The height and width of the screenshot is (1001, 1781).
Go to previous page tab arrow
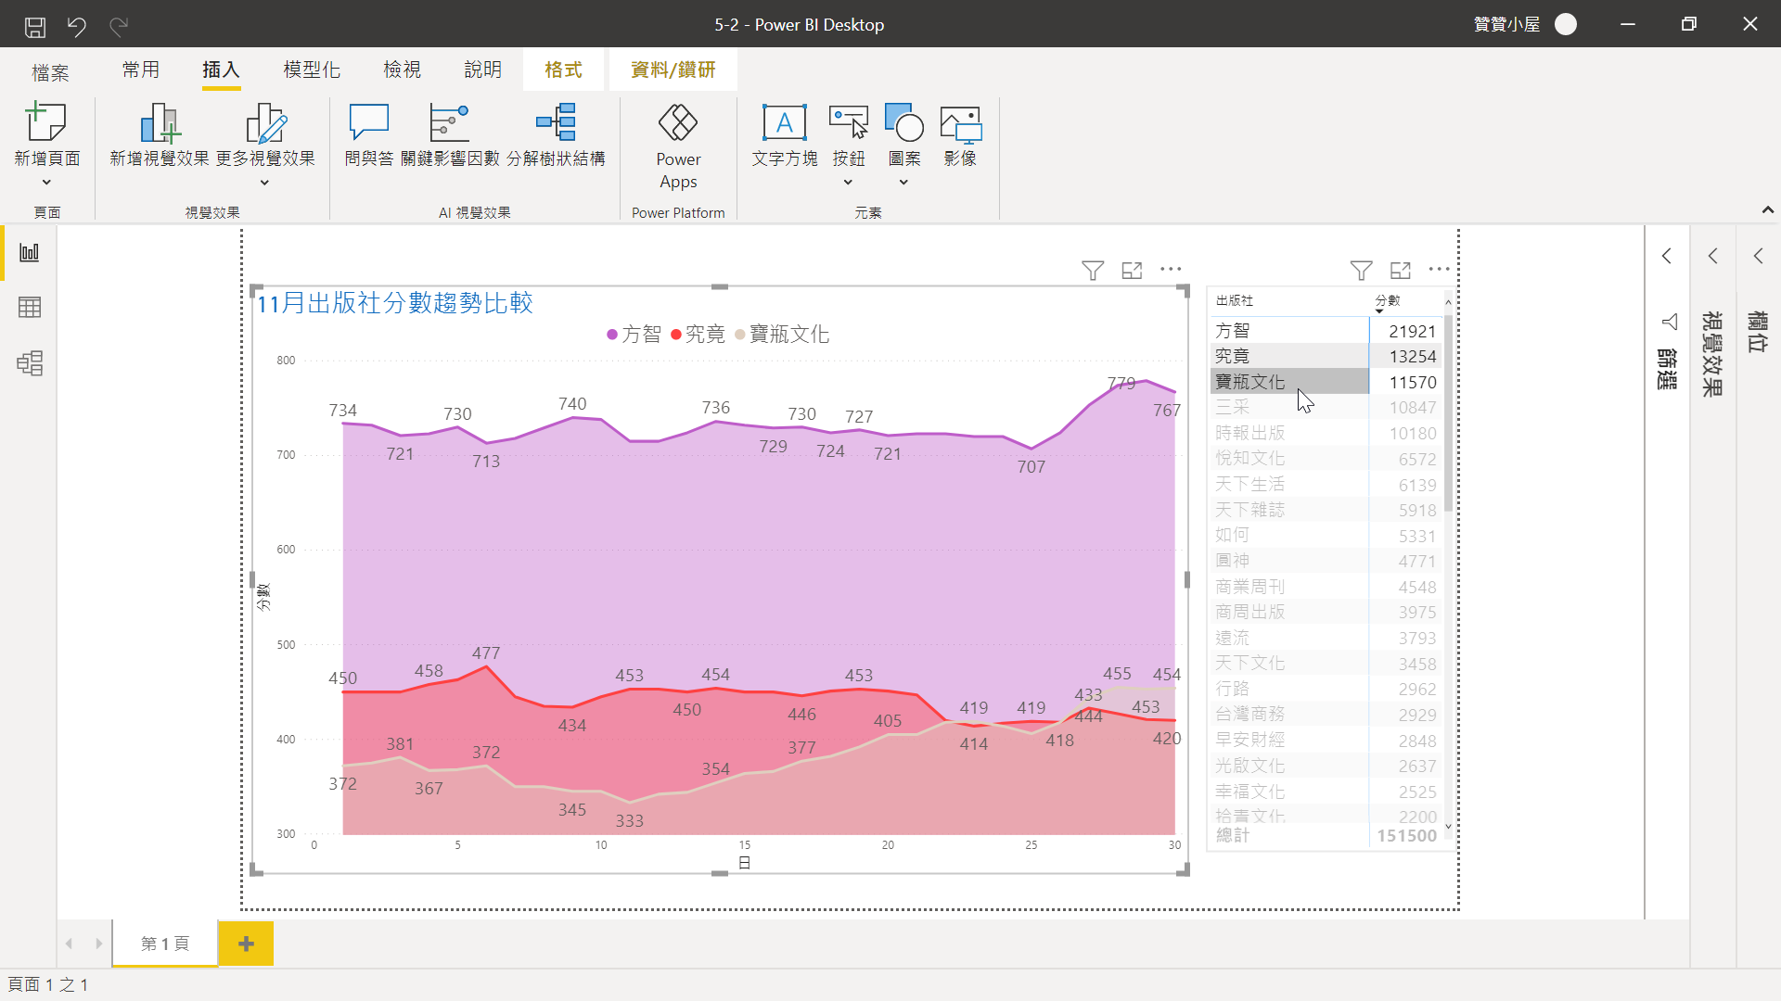click(x=69, y=944)
